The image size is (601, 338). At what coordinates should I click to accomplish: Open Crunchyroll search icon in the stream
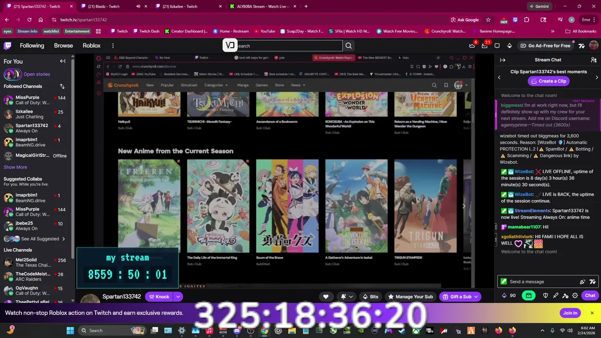[x=434, y=85]
